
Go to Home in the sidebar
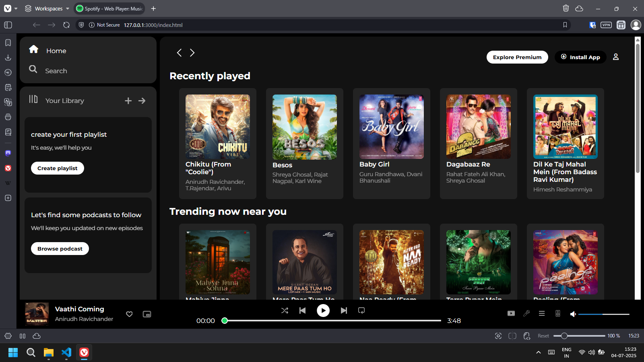(56, 50)
